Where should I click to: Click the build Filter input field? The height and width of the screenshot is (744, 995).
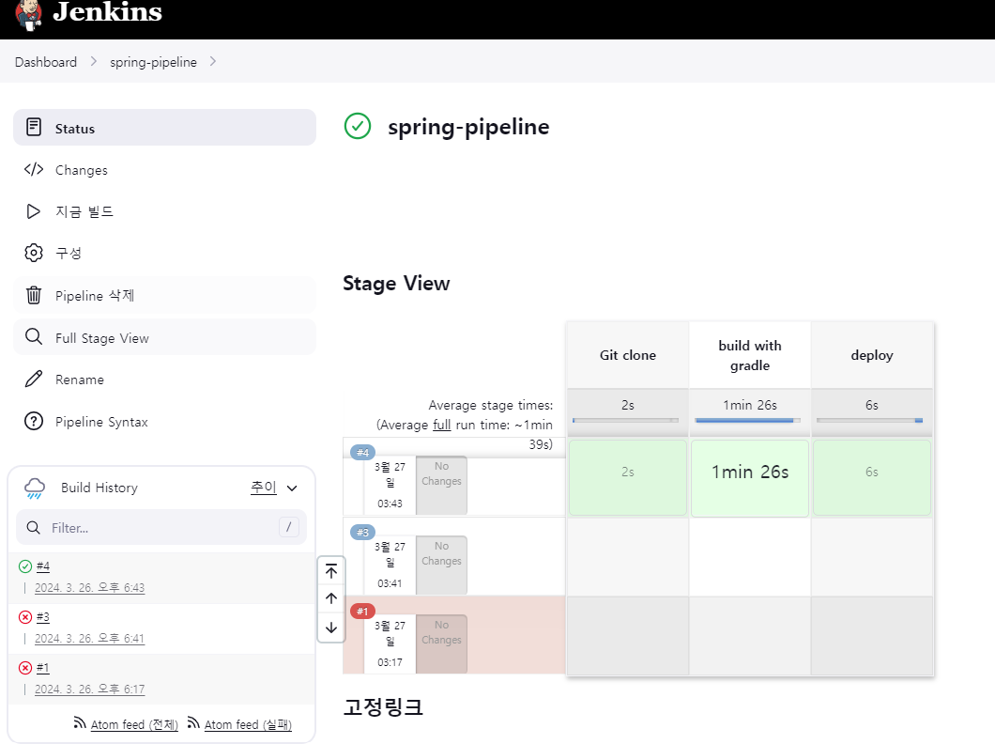[161, 527]
